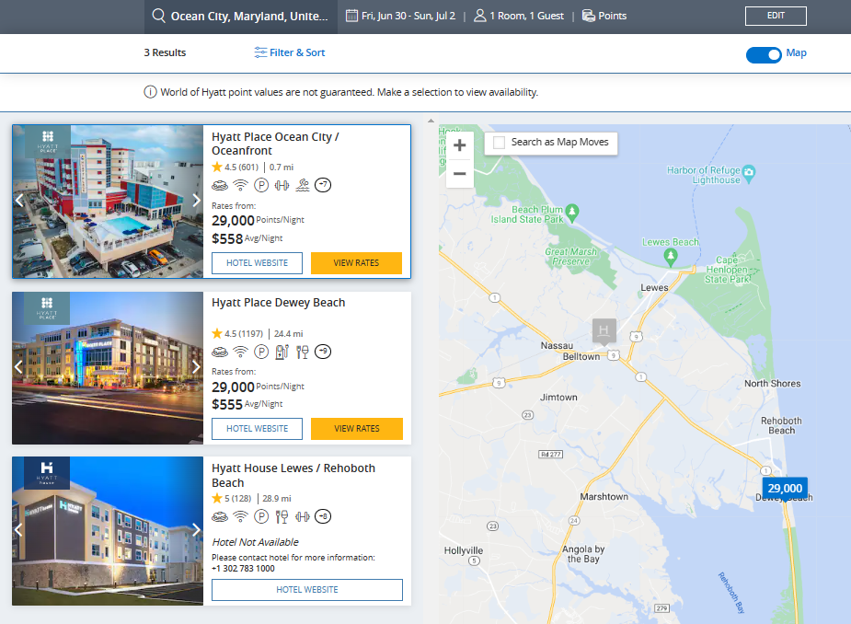The height and width of the screenshot is (624, 851).
Task: Click the scroll-up arrow above the results list
Action: [x=431, y=121]
